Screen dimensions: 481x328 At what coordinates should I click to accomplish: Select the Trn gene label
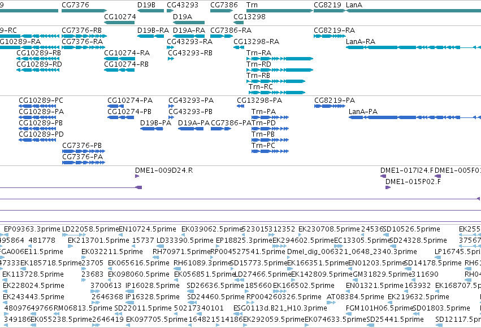coord(252,5)
